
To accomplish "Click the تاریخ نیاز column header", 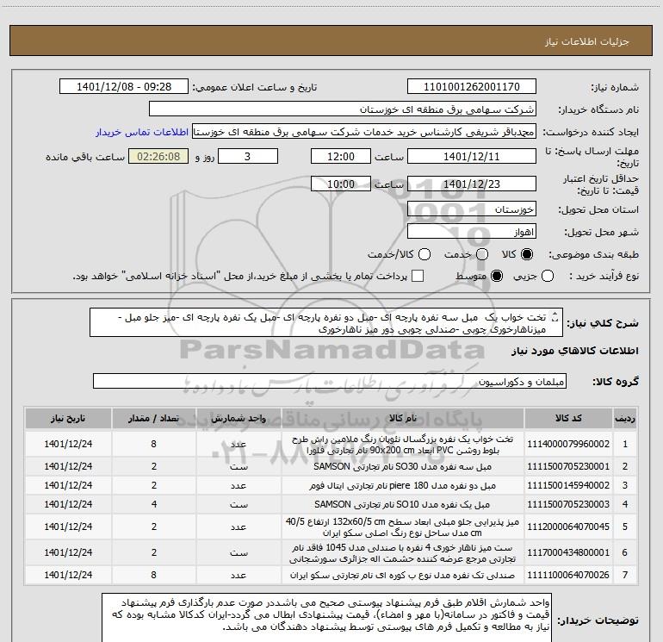I will click(x=68, y=419).
